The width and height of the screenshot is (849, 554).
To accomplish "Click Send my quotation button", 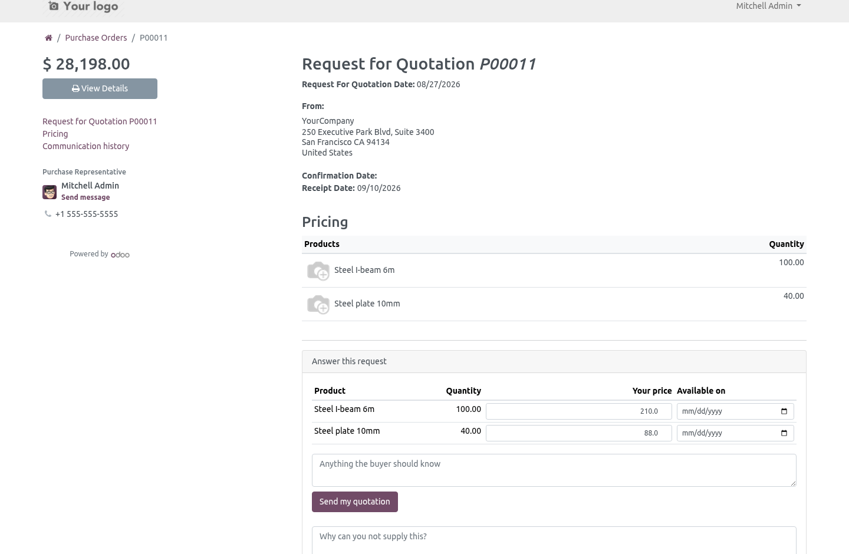I will (355, 502).
